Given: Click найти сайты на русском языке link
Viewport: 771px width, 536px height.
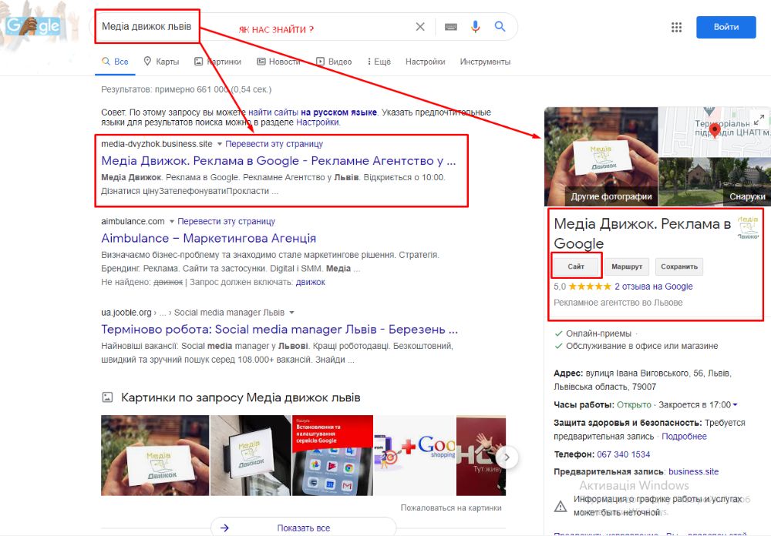Looking at the screenshot, I should point(313,112).
